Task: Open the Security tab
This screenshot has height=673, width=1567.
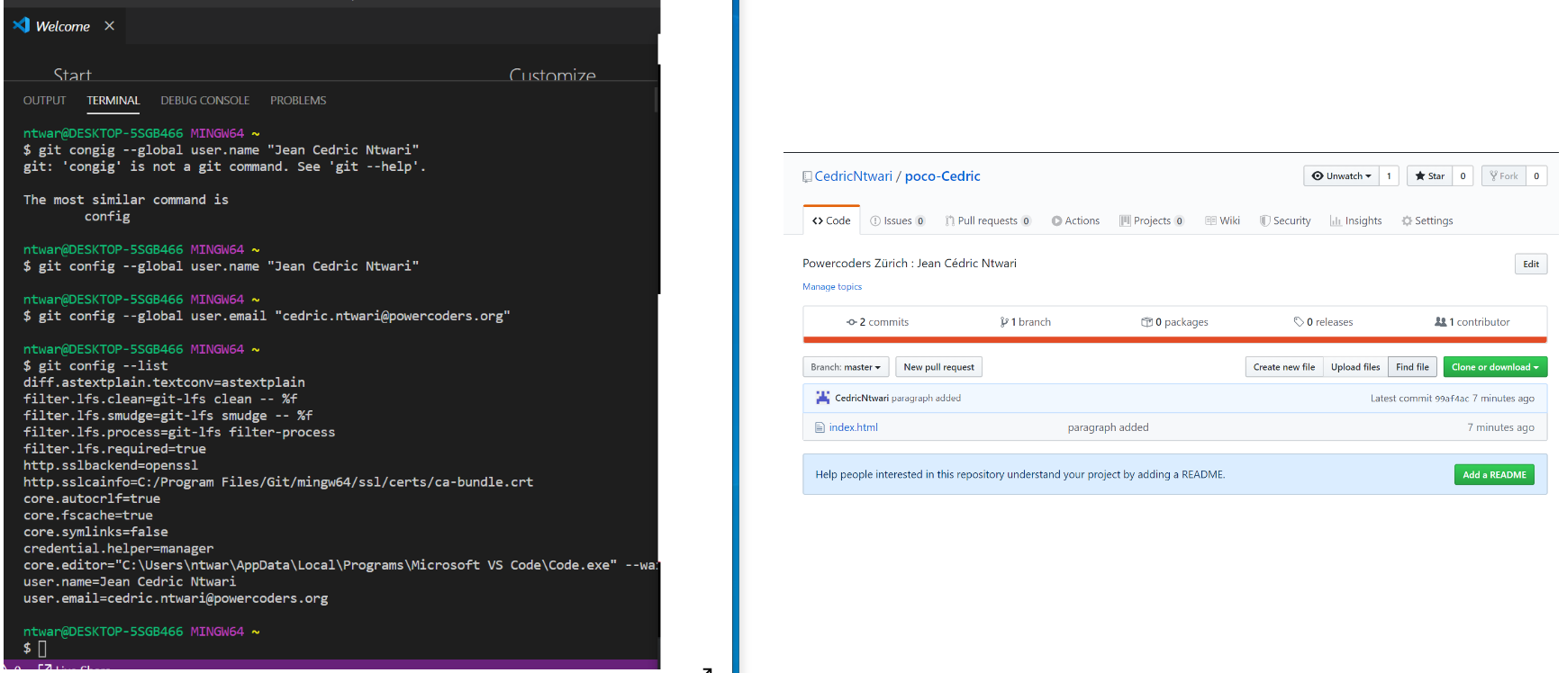Action: [1285, 220]
